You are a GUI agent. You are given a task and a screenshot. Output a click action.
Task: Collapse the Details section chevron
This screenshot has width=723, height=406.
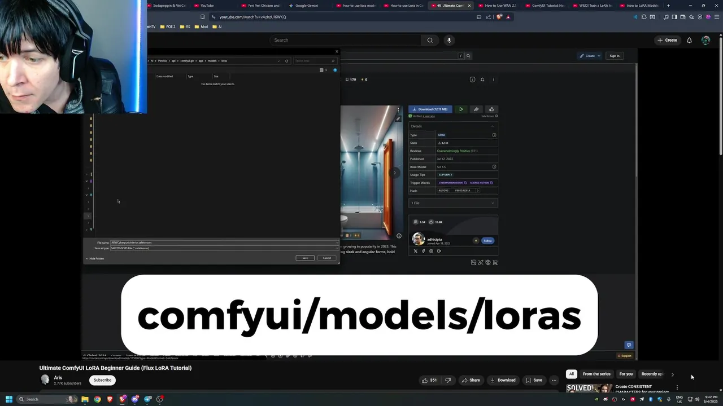pyautogui.click(x=493, y=126)
